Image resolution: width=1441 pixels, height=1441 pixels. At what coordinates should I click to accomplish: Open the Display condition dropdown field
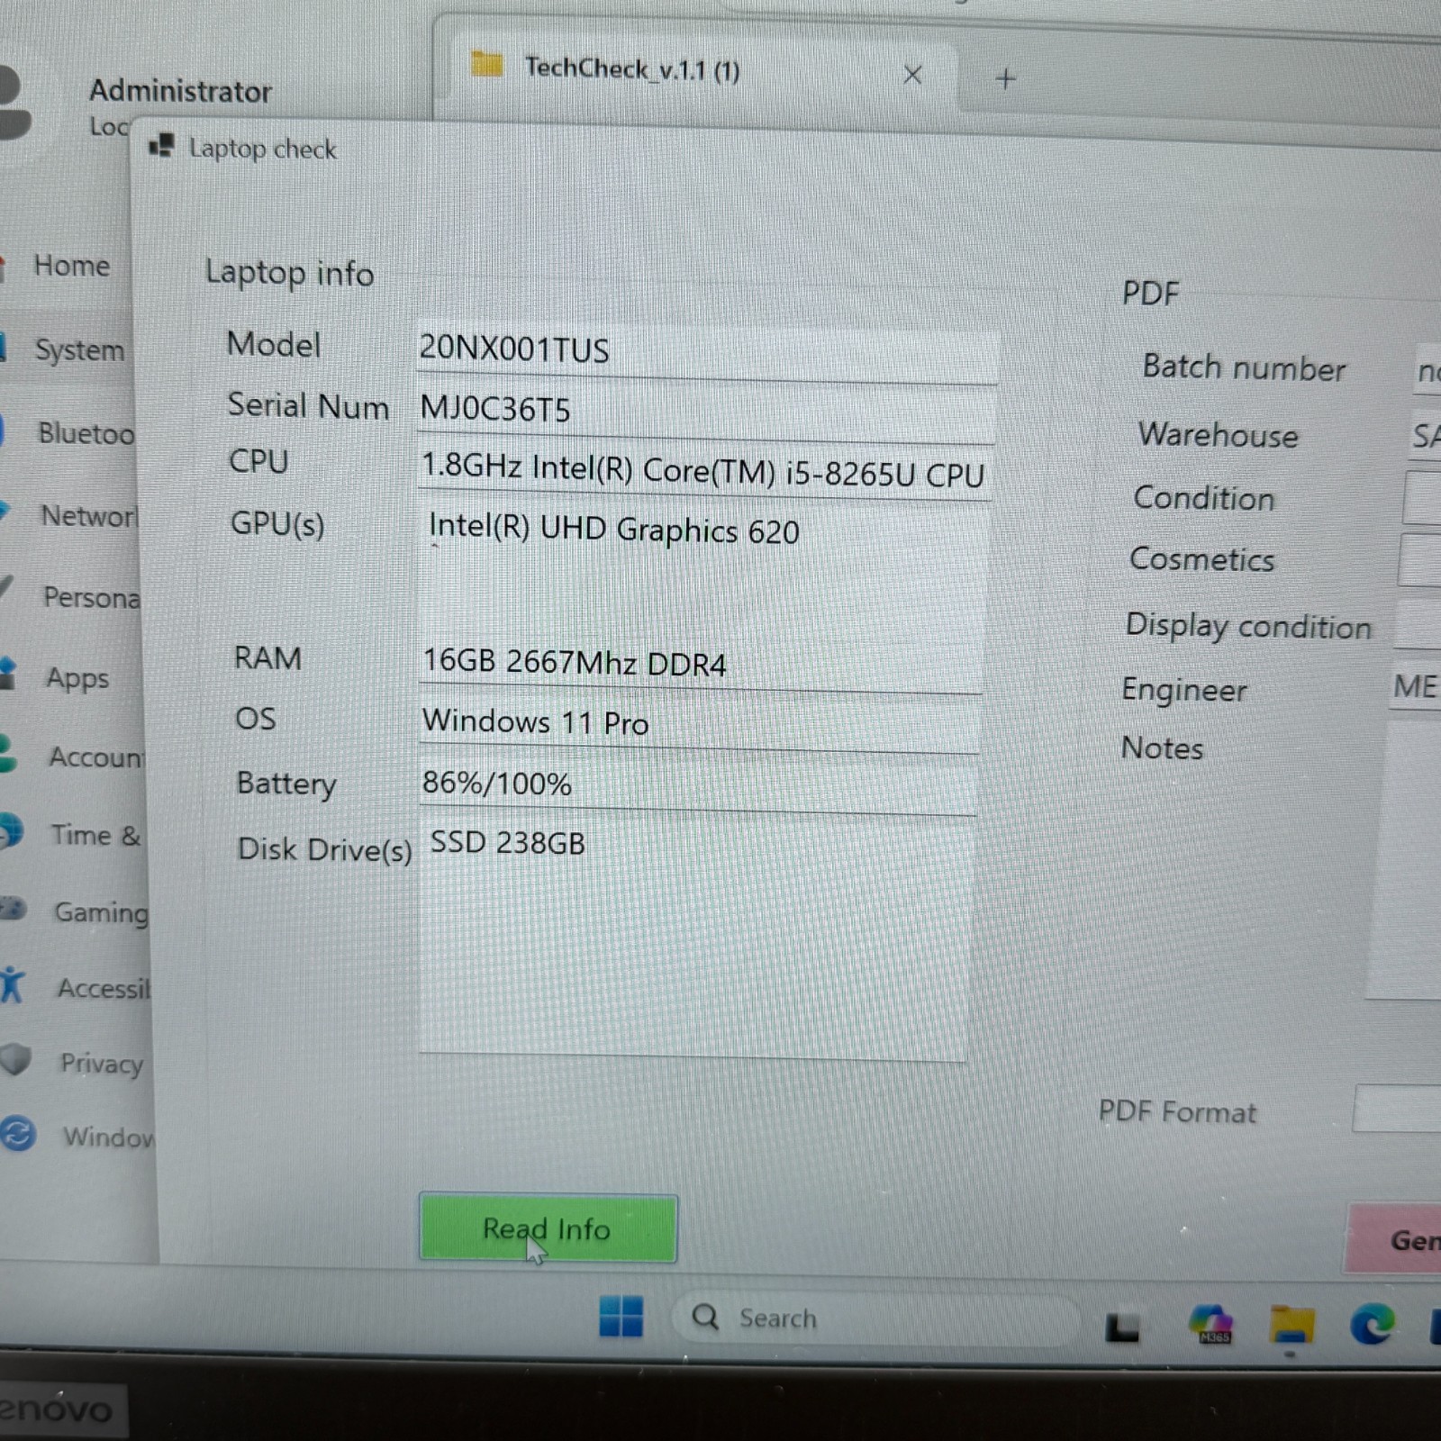coord(1418,623)
